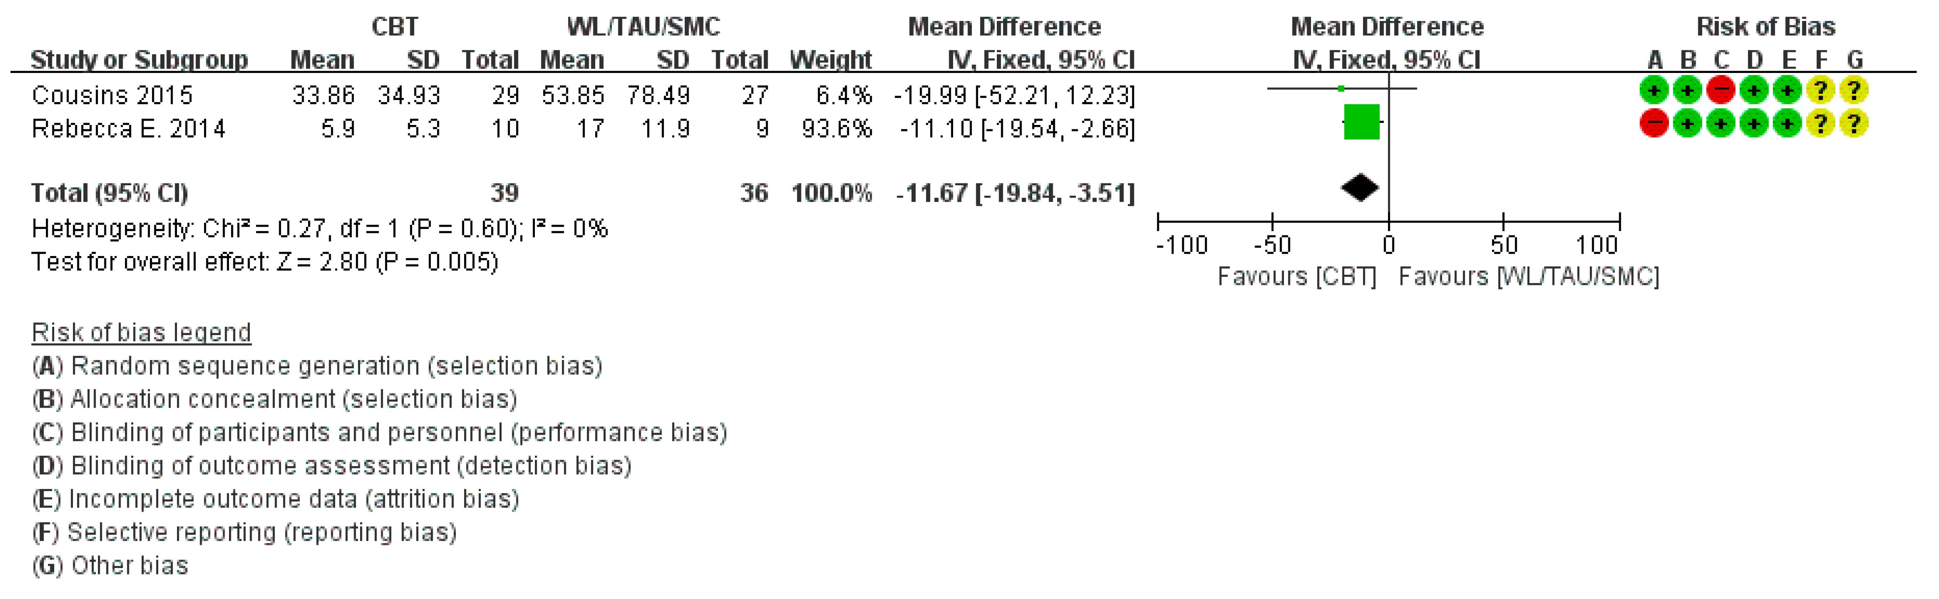
Task: Click the large green square for Rebecca E. 2014
Action: point(1362,122)
